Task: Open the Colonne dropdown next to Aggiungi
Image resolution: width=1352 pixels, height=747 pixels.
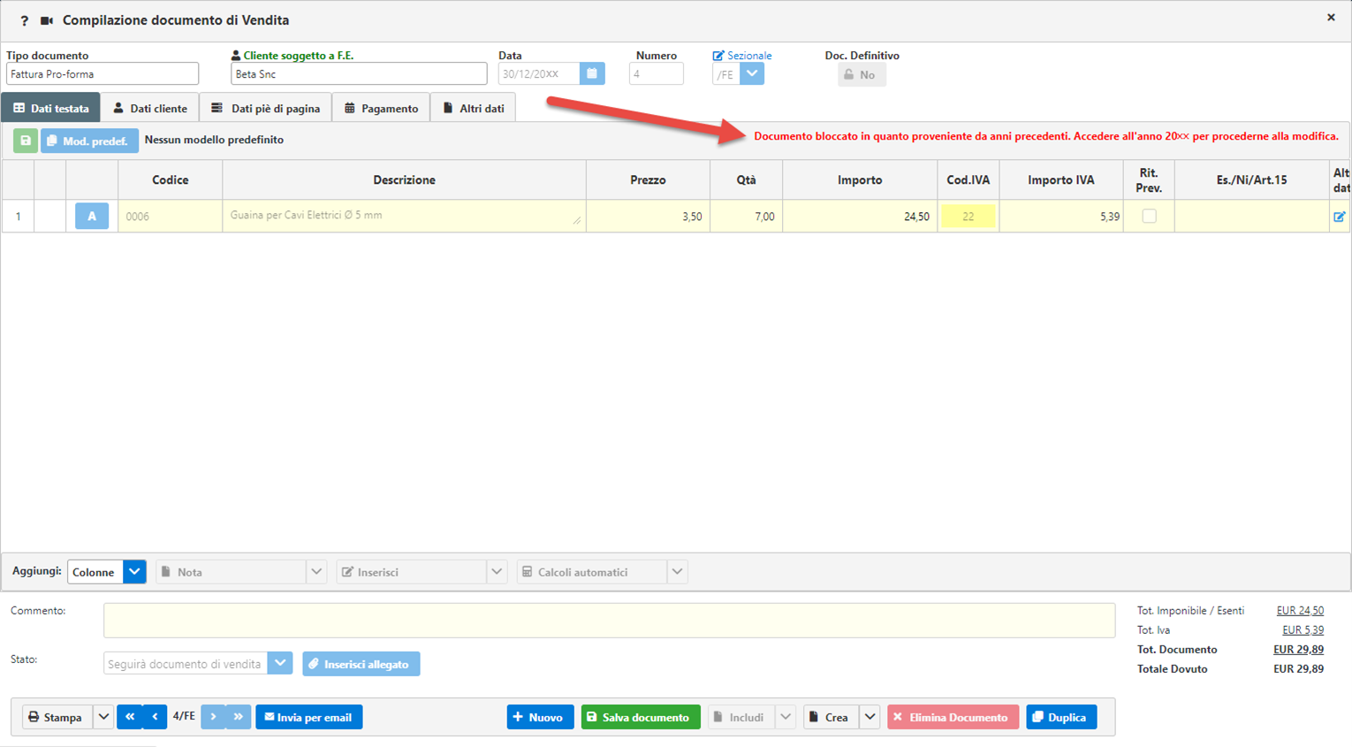Action: click(134, 572)
